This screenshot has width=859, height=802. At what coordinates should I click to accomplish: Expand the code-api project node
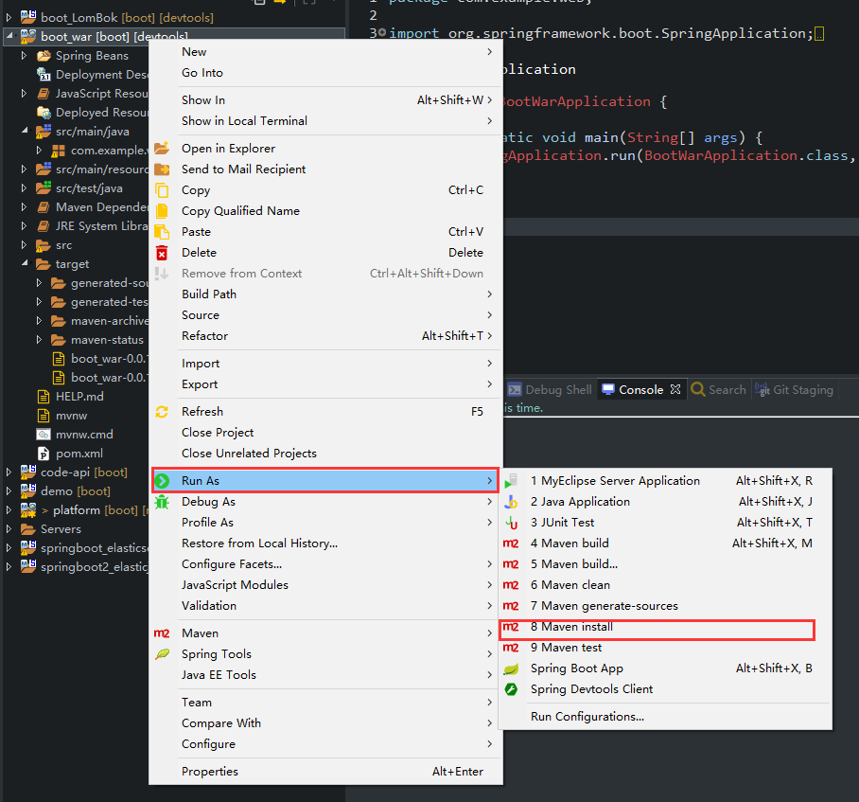click(9, 472)
